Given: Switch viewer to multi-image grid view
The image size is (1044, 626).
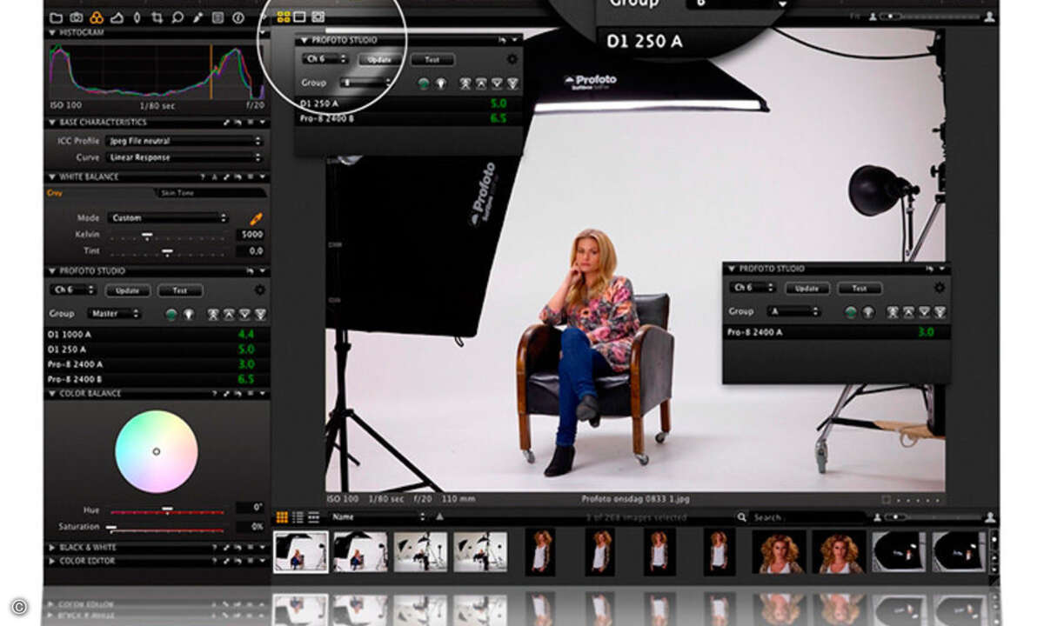Looking at the screenshot, I should click(284, 16).
